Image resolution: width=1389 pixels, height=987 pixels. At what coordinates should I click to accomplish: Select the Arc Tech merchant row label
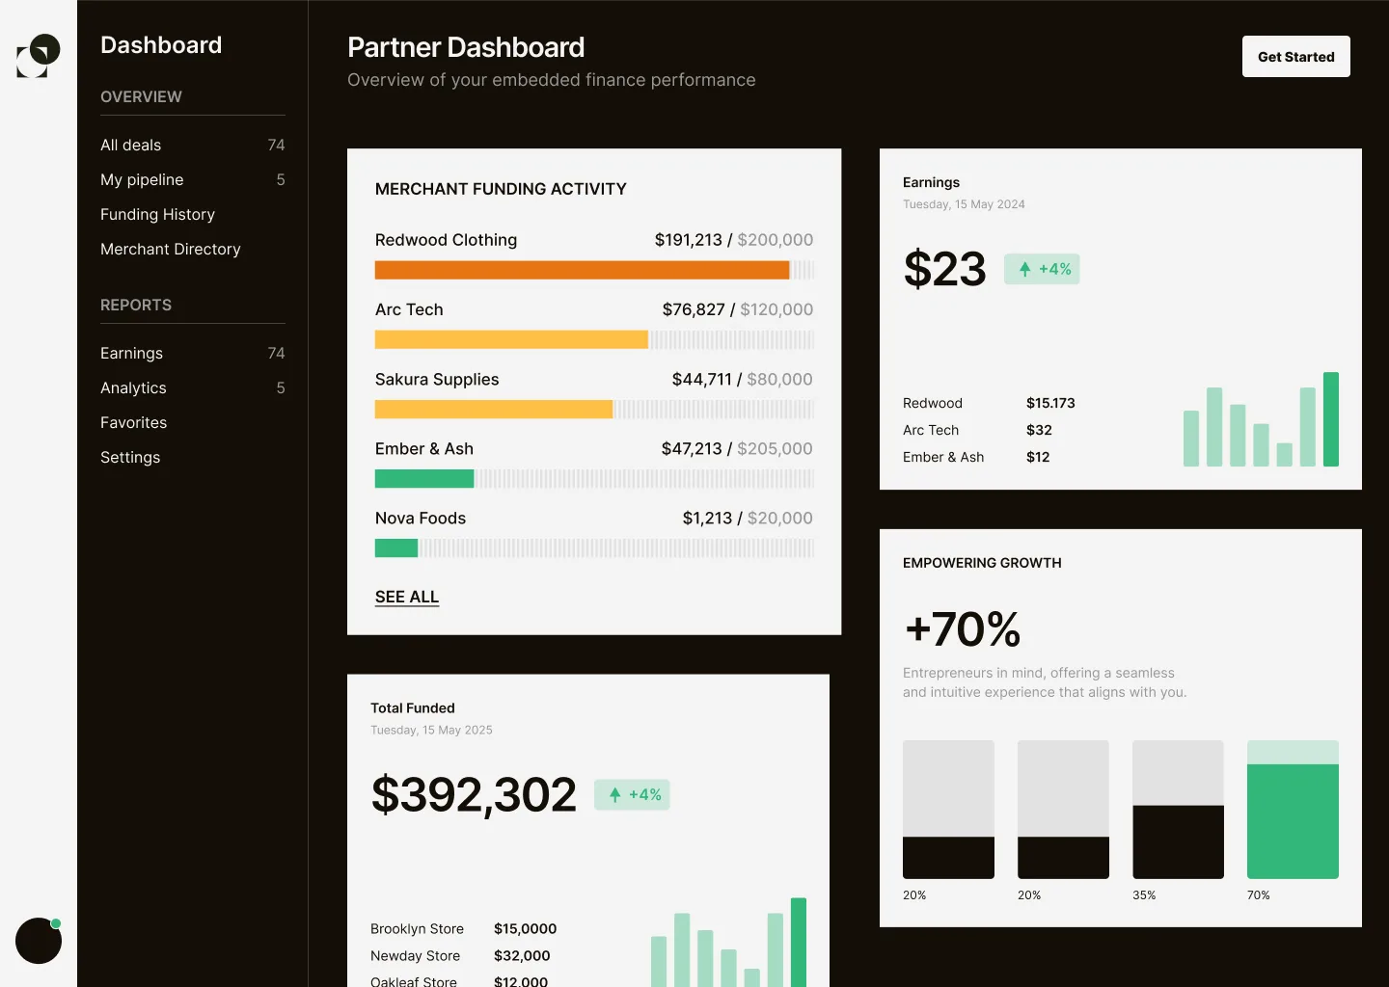coord(409,309)
